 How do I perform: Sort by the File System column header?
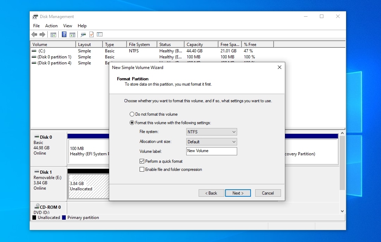[142, 45]
